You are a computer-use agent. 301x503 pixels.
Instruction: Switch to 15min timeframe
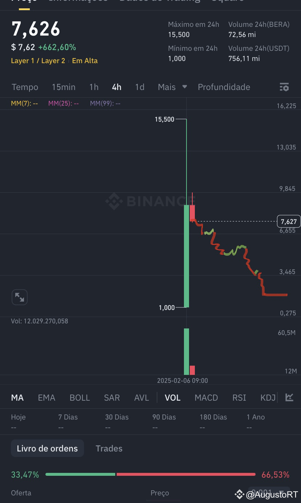pyautogui.click(x=64, y=87)
